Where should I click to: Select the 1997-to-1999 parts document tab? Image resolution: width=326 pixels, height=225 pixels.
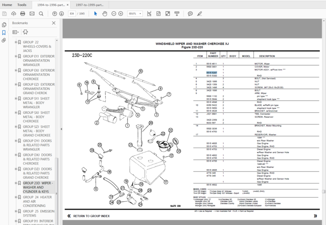coord(89,5)
